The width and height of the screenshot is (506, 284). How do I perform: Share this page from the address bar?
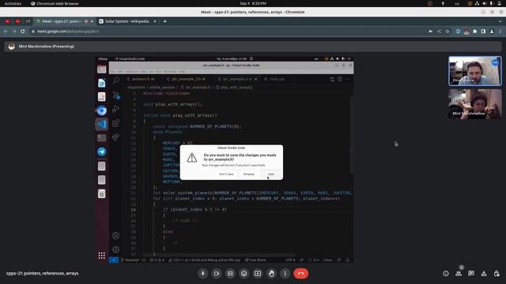[x=439, y=32]
